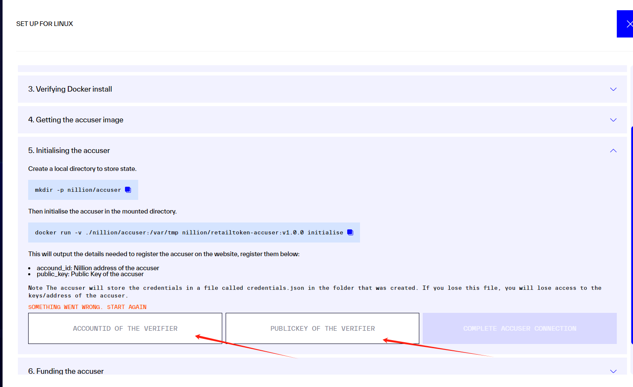
Task: Select '4. Getting the accuser image' heading
Action: point(75,120)
